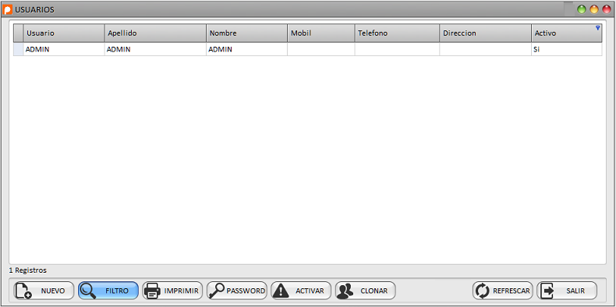616x307 pixels.
Task: Select the ADMIN row selector cell
Action: click(18, 49)
